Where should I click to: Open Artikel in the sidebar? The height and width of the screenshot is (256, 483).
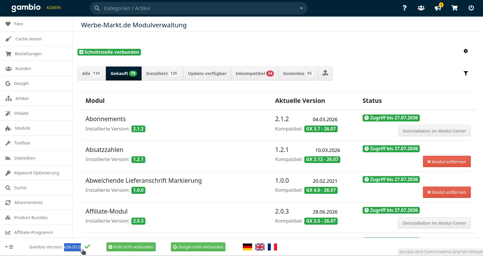pos(36,99)
